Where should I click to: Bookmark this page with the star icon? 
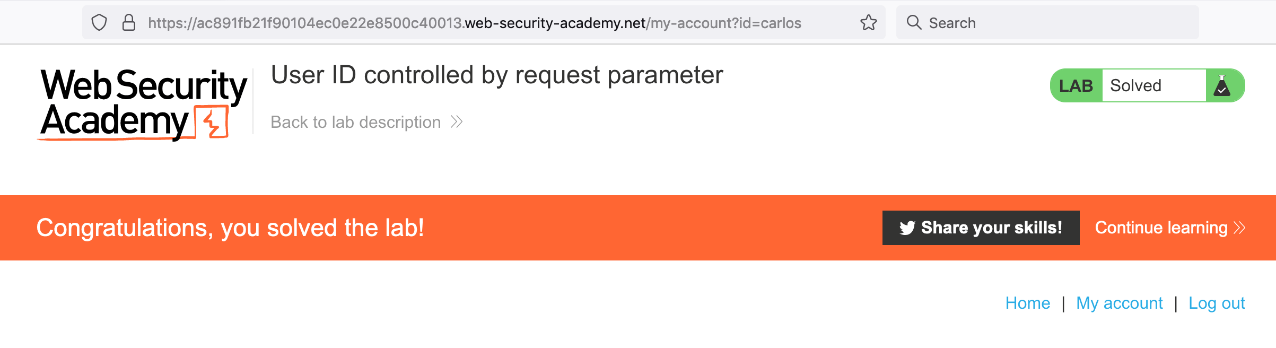tap(869, 22)
